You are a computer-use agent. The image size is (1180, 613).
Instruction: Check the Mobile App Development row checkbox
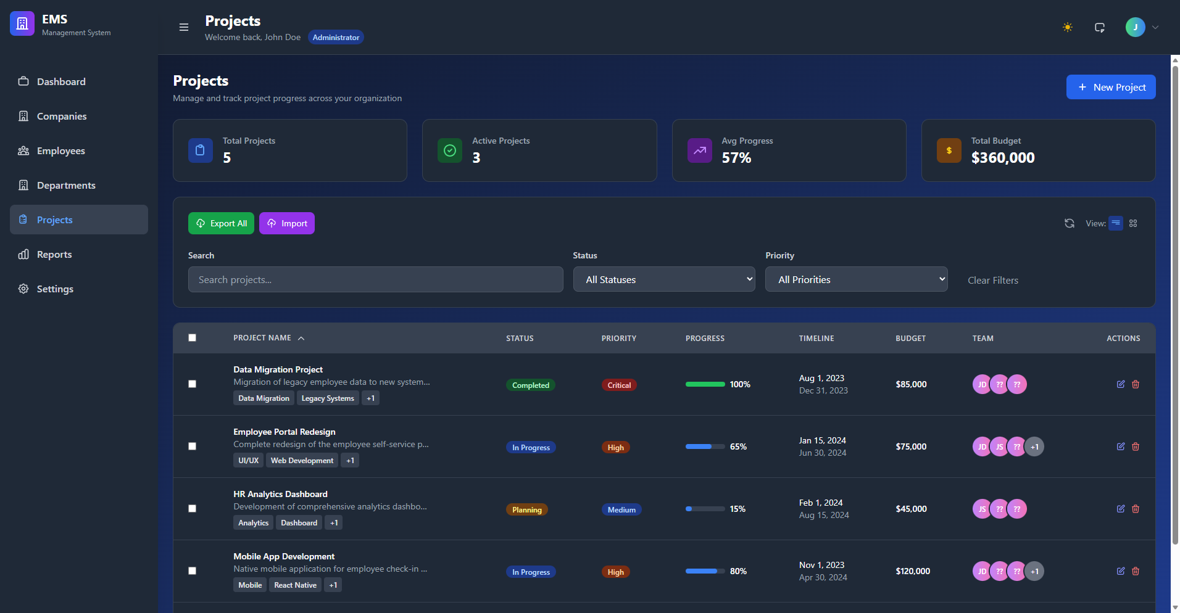192,570
